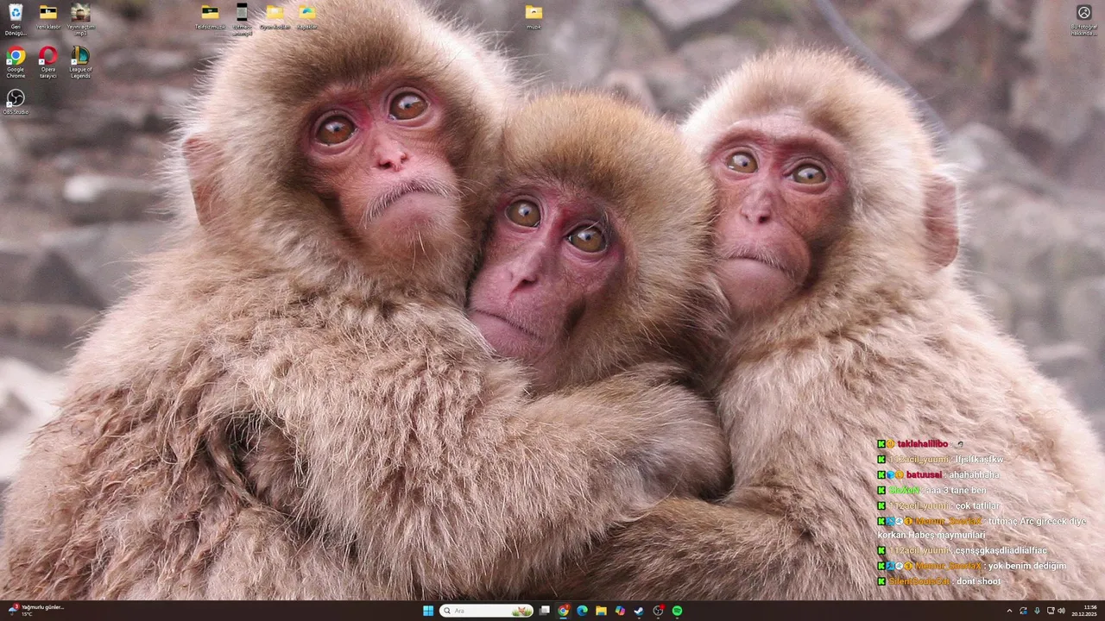Open Copilot from the taskbar
The height and width of the screenshot is (621, 1105).
pos(620,611)
